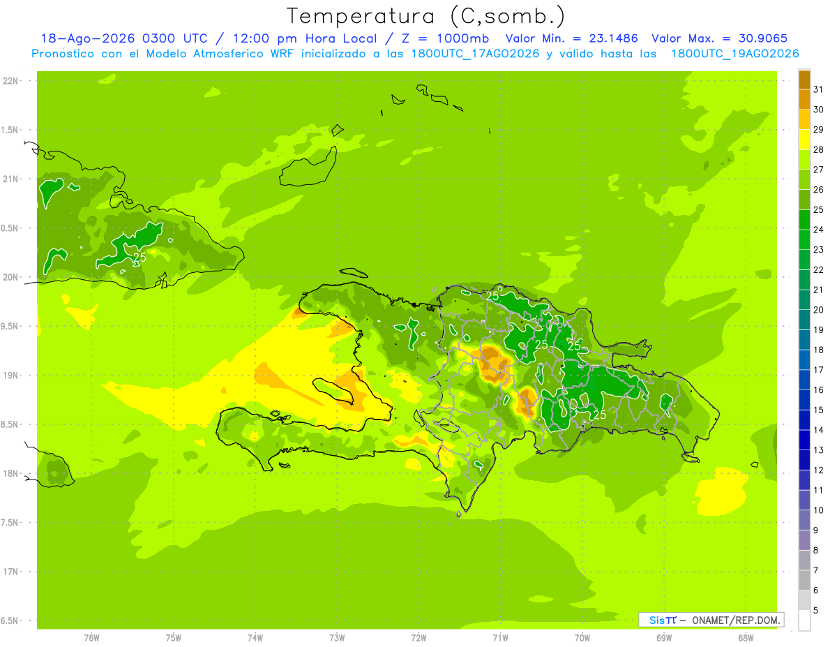Click the 'Valor Max. = 30.9065' text
Viewport: 837px width, 647px height.
(x=719, y=39)
